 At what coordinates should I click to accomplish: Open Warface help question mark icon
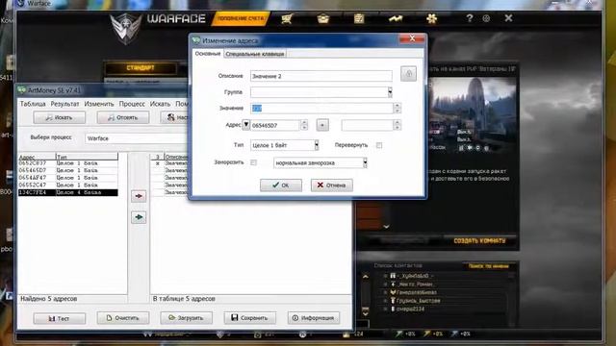469,18
